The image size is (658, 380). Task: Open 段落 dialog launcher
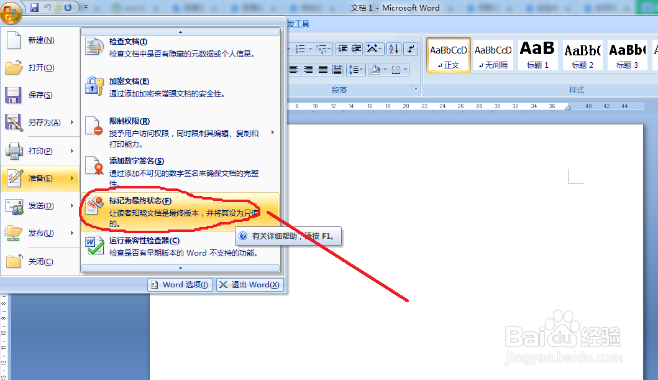414,88
